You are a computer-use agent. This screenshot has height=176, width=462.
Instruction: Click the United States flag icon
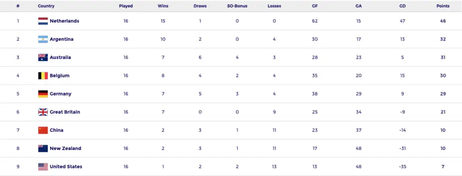click(x=43, y=166)
